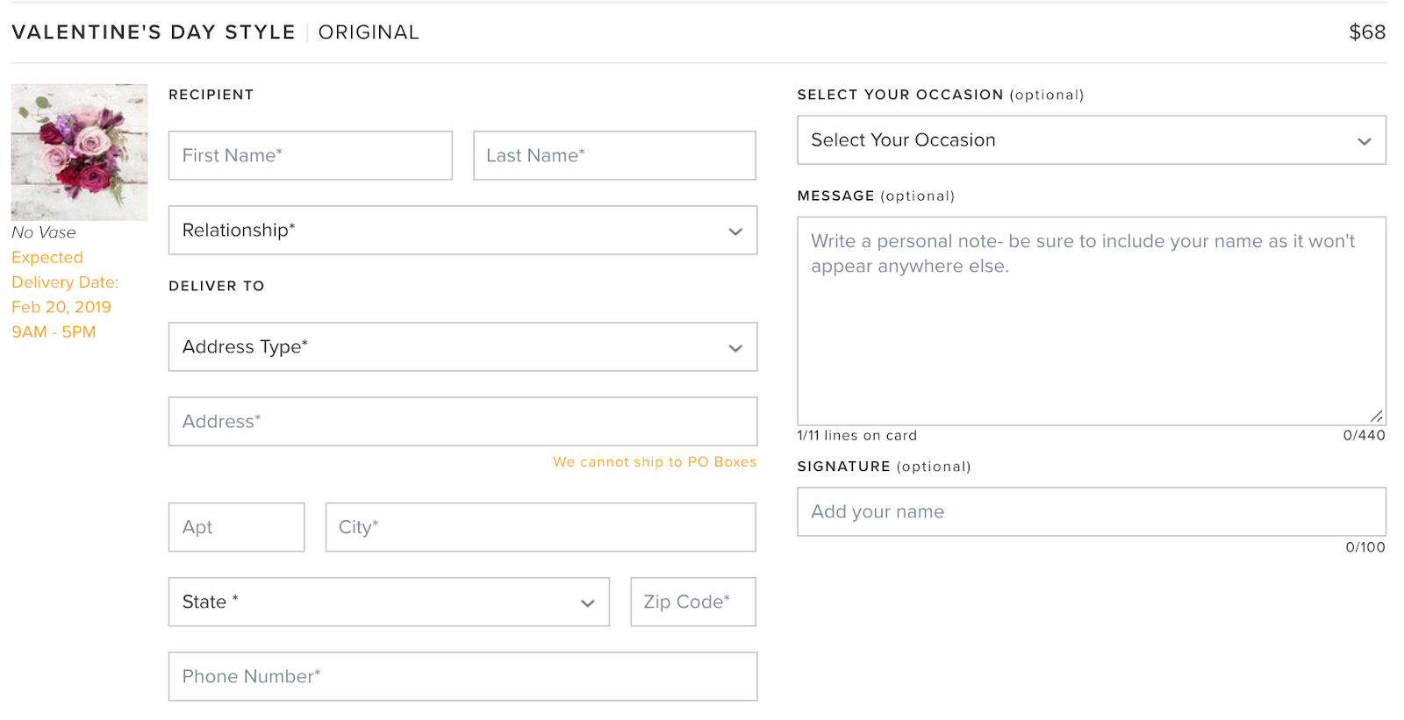Click into the Last Name field
This screenshot has height=720, width=1404.
pos(614,156)
